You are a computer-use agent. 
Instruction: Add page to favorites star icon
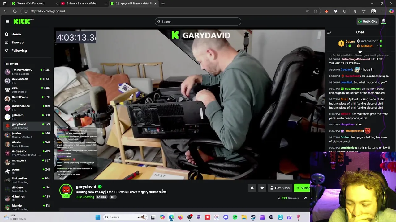tap(316, 11)
